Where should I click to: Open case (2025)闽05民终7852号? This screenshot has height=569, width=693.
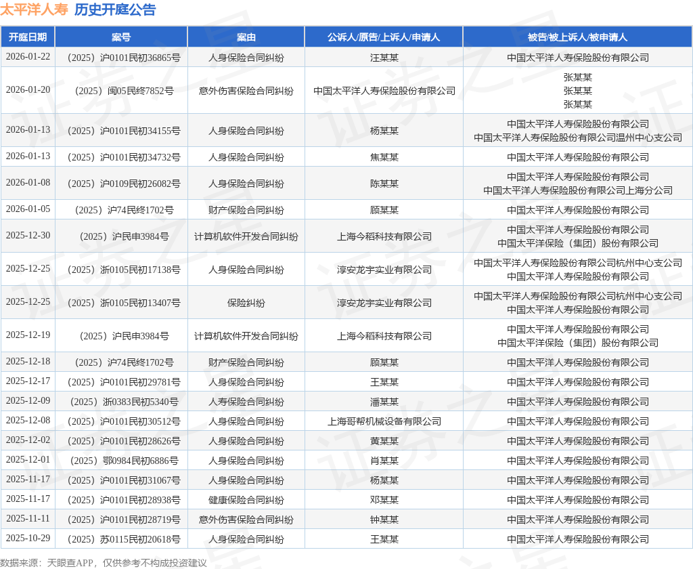[x=124, y=91]
